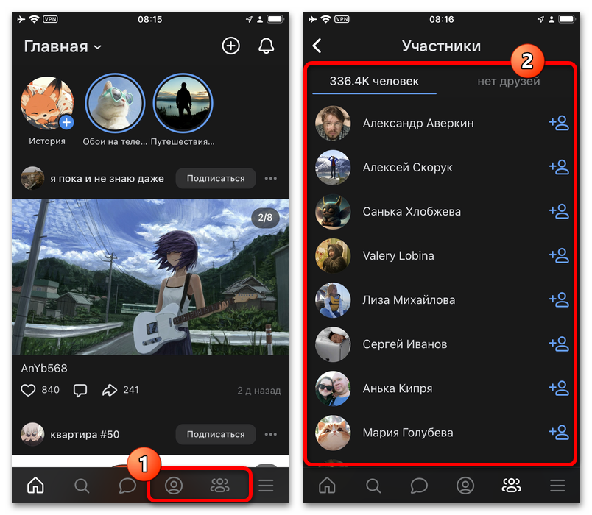The image size is (592, 515).
Task: Open search in left screen bottom bar
Action: (82, 486)
